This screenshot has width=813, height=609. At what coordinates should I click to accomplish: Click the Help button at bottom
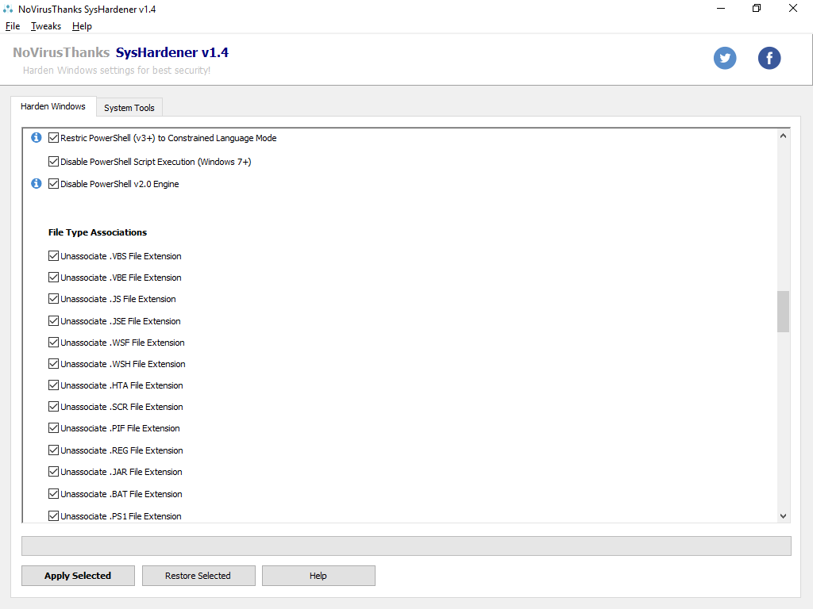[x=318, y=576]
